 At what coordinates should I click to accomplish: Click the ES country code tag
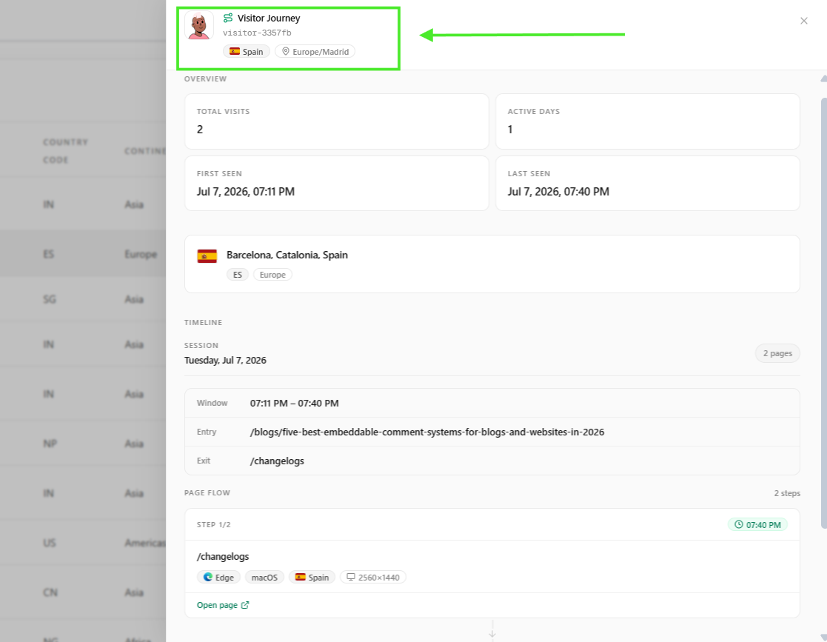pos(238,274)
